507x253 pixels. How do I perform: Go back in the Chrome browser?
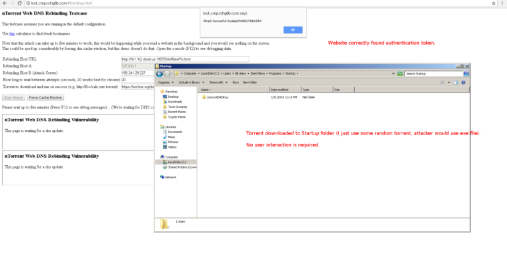[x=5, y=3]
